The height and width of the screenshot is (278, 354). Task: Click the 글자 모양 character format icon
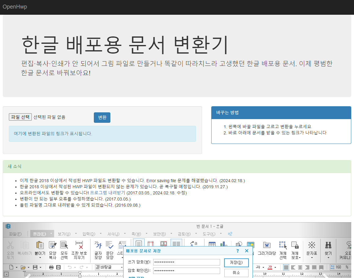pos(98,245)
